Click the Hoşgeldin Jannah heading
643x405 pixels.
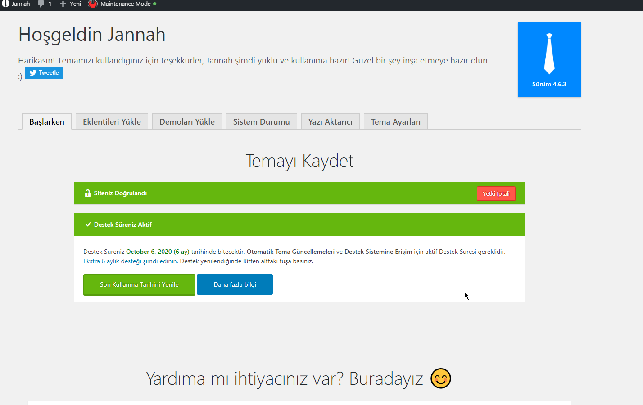92,35
